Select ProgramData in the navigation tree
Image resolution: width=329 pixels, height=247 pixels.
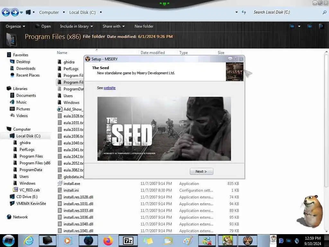(x=31, y=170)
